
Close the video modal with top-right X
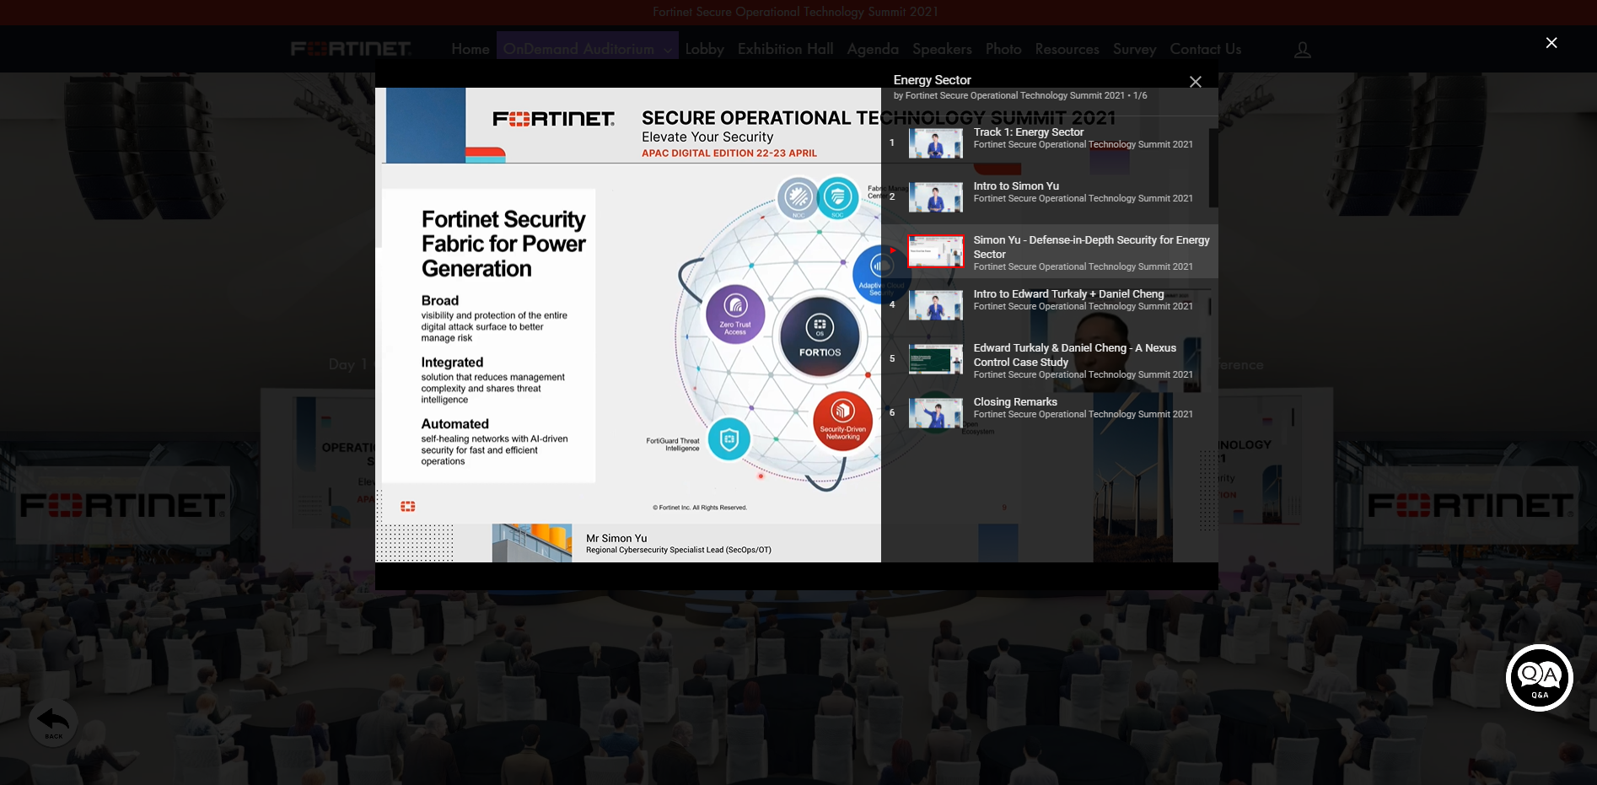point(1551,43)
